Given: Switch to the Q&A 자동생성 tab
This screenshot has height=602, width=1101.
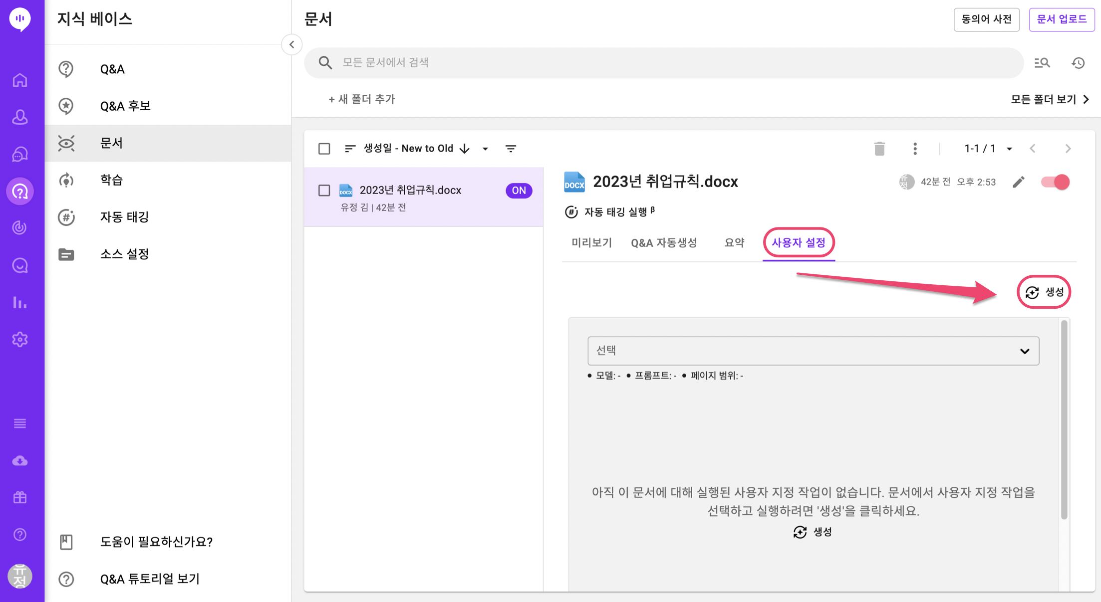Looking at the screenshot, I should pyautogui.click(x=663, y=243).
